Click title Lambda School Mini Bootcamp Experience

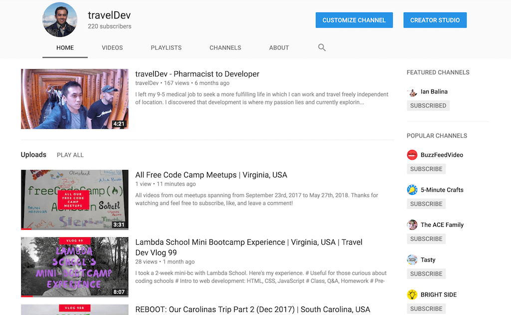pos(249,247)
